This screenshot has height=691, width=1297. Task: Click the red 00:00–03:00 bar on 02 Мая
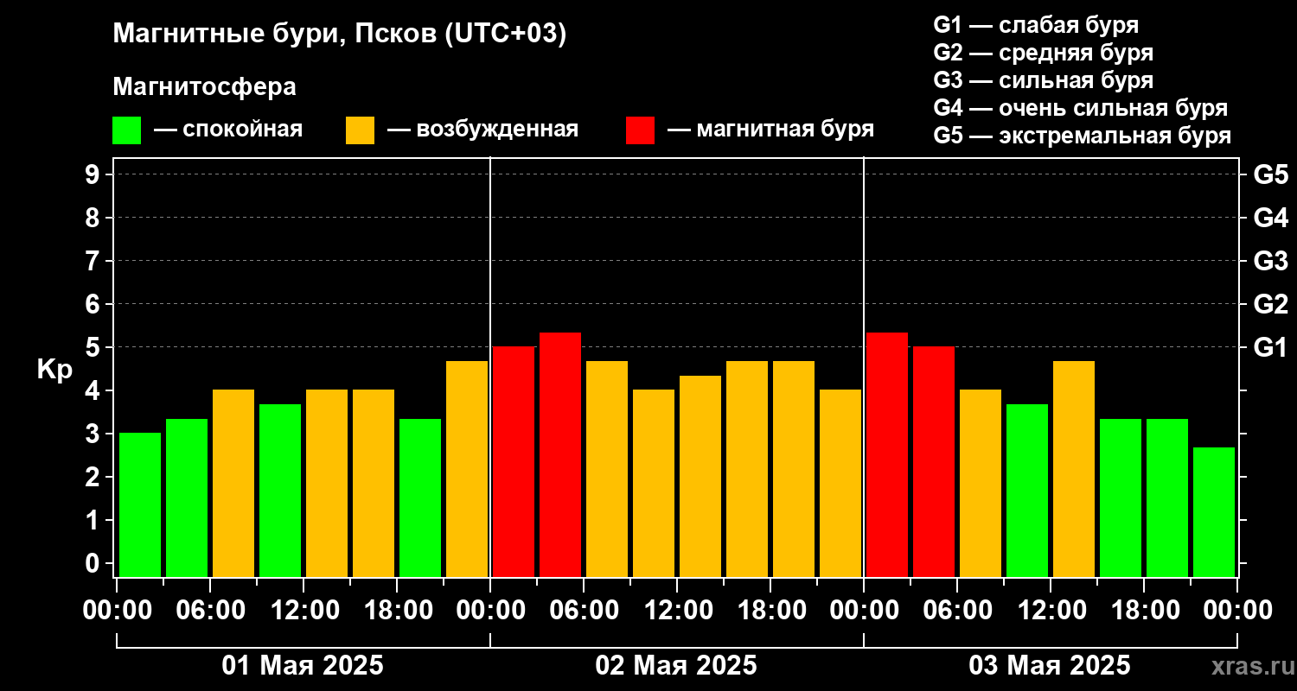point(514,461)
